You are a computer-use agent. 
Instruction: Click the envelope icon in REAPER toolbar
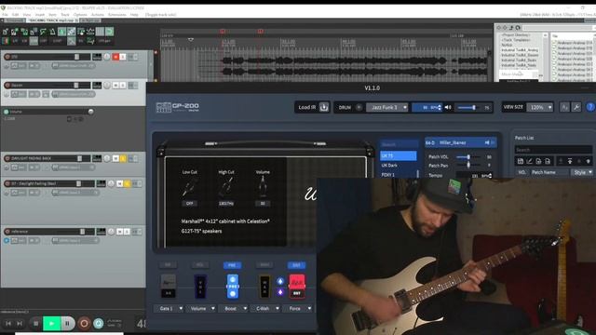[90, 32]
